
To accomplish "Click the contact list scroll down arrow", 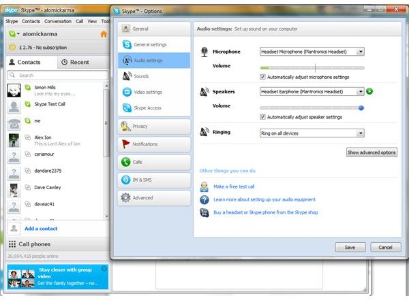I will [x=106, y=216].
